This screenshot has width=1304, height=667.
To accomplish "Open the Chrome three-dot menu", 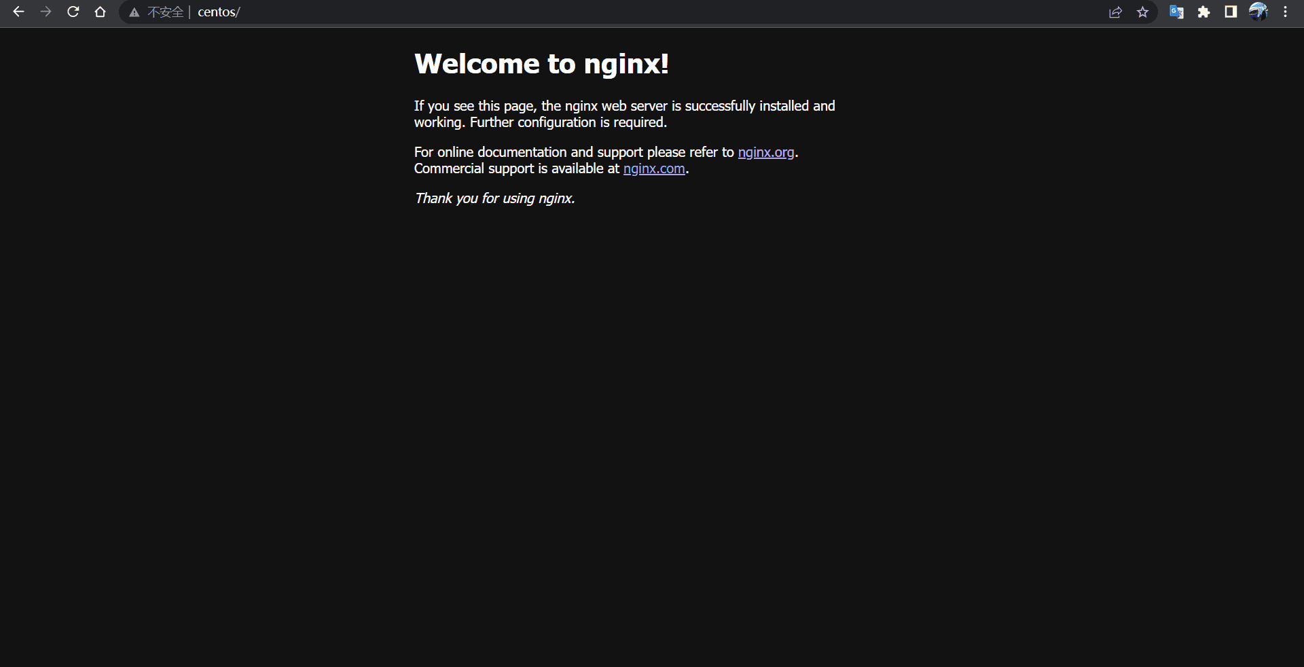I will click(1285, 12).
